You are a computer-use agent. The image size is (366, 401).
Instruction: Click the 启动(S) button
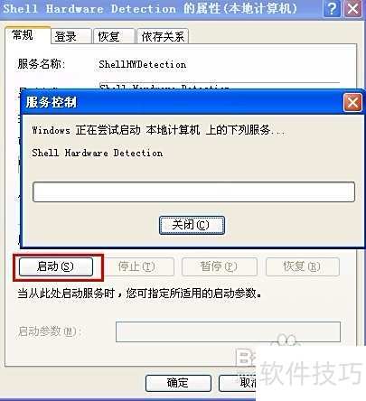pyautogui.click(x=56, y=266)
